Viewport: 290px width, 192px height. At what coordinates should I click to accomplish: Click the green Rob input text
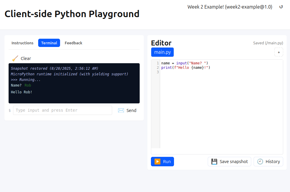28,85
